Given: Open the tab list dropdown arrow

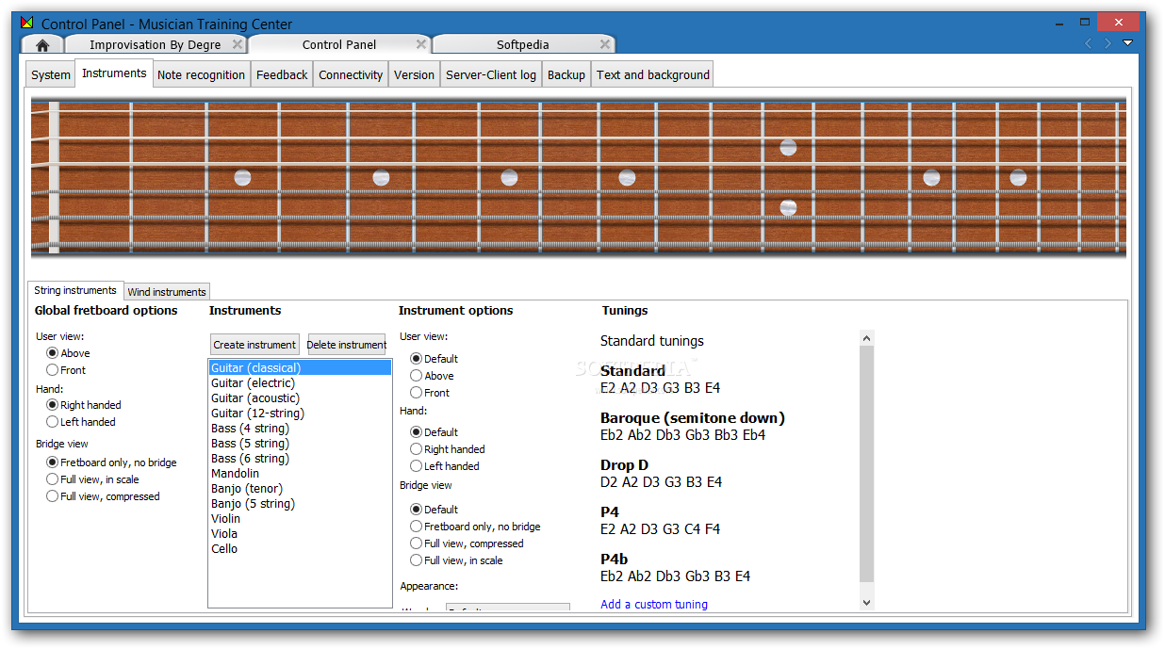Looking at the screenshot, I should tap(1127, 43).
